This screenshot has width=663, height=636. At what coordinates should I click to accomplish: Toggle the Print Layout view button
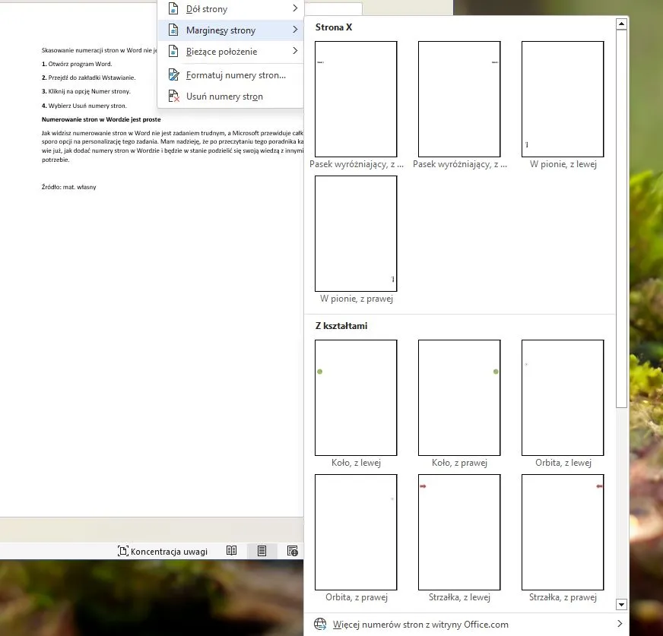(262, 551)
